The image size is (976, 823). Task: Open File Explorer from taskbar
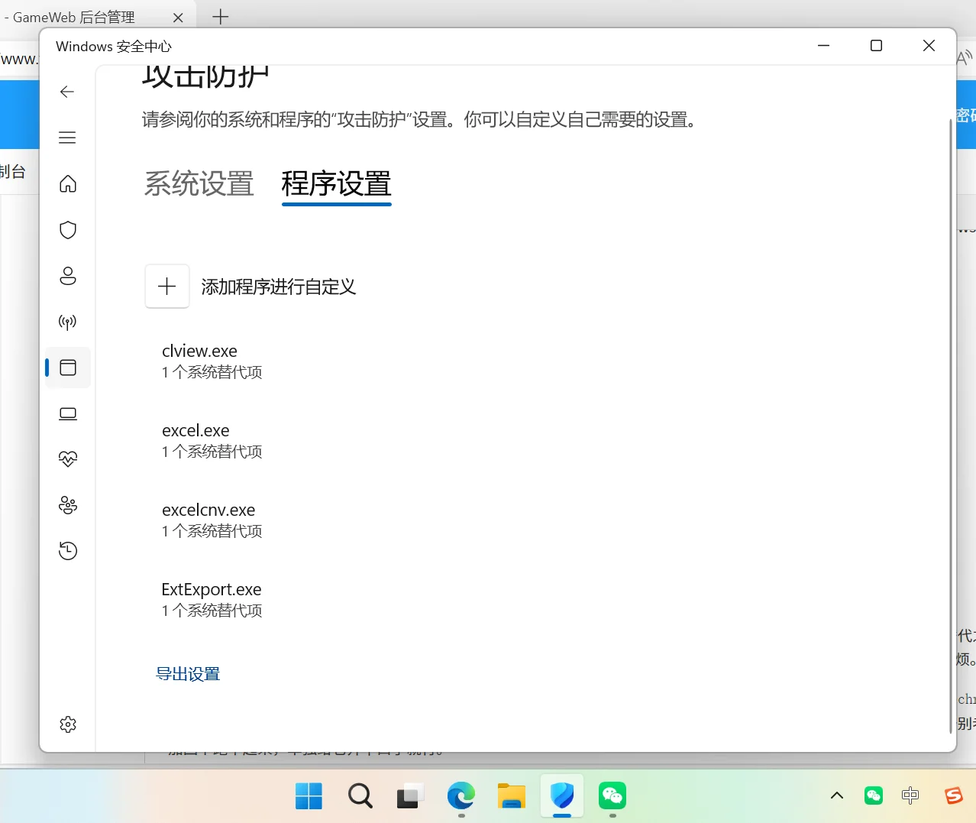pyautogui.click(x=512, y=796)
